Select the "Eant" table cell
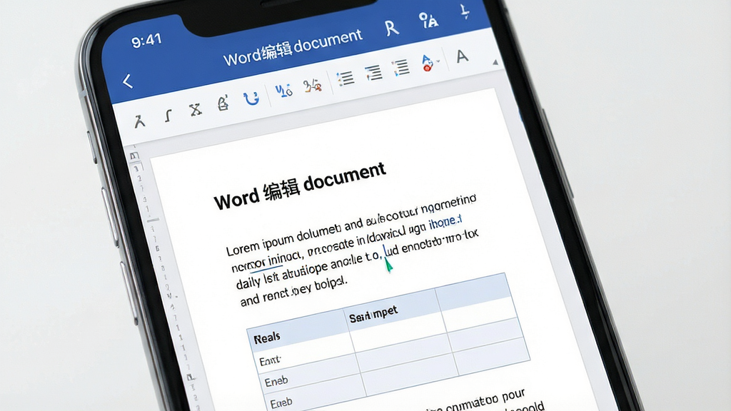This screenshot has height=411, width=731. 305,351
